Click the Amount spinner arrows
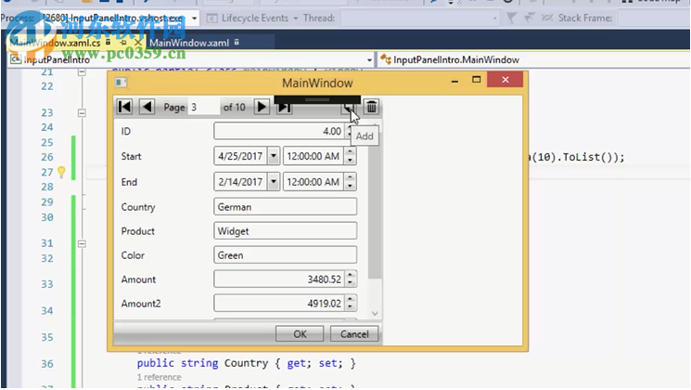 [x=350, y=279]
